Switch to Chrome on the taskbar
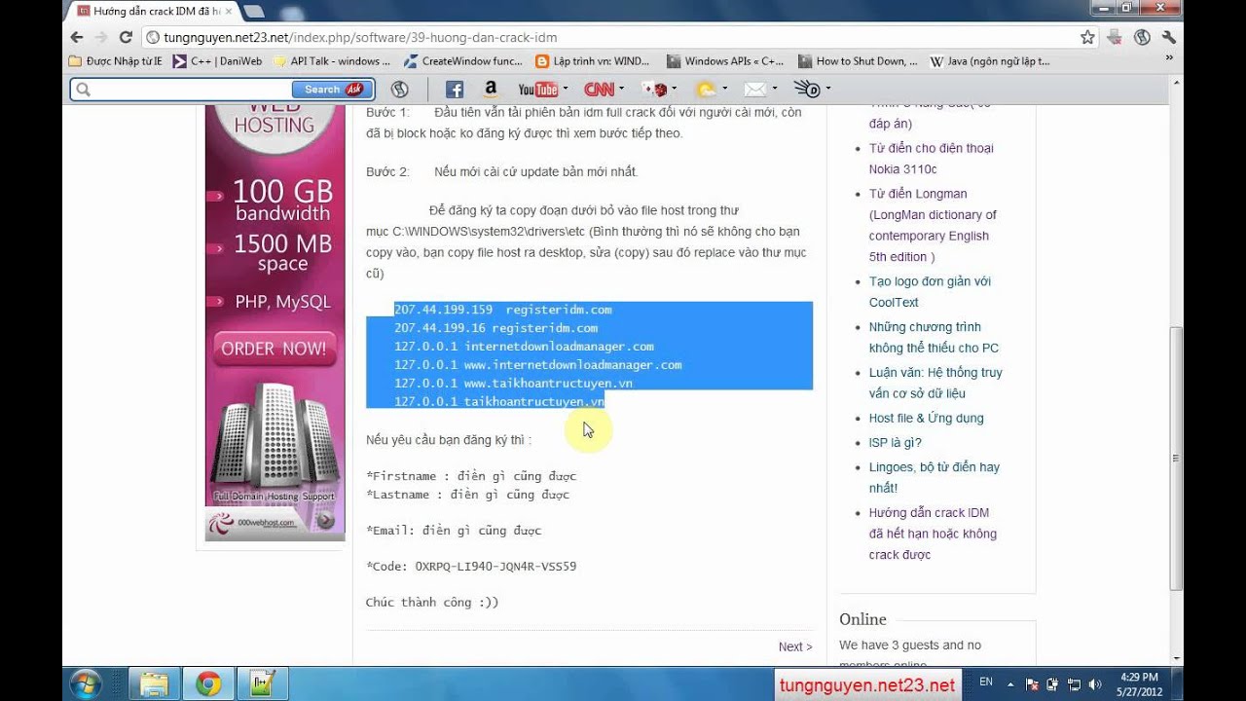The height and width of the screenshot is (701, 1246). [x=208, y=683]
